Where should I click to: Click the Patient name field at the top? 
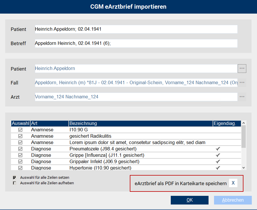point(136,29)
